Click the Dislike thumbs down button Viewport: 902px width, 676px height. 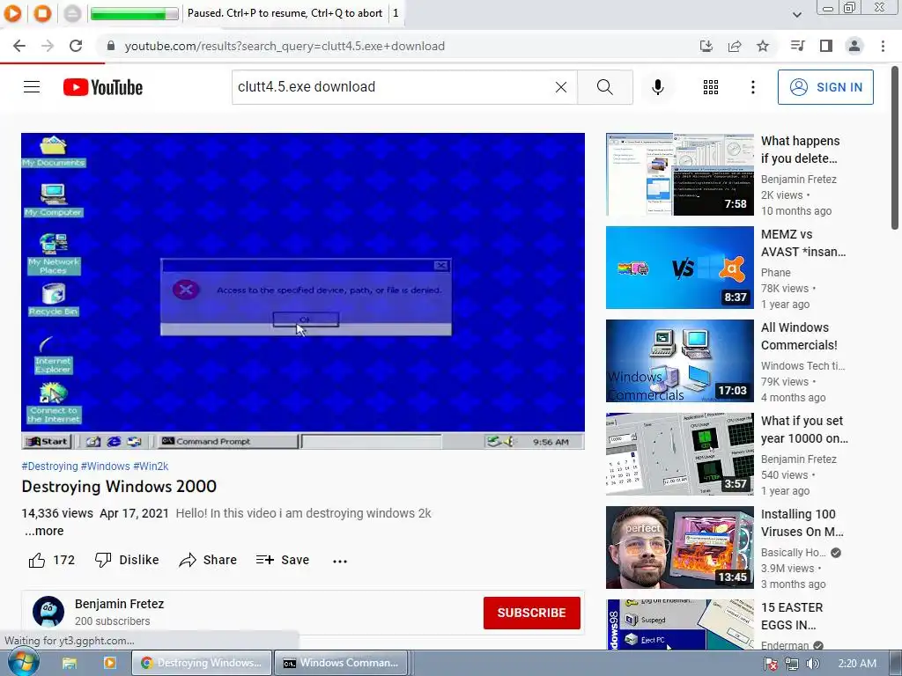pos(127,560)
